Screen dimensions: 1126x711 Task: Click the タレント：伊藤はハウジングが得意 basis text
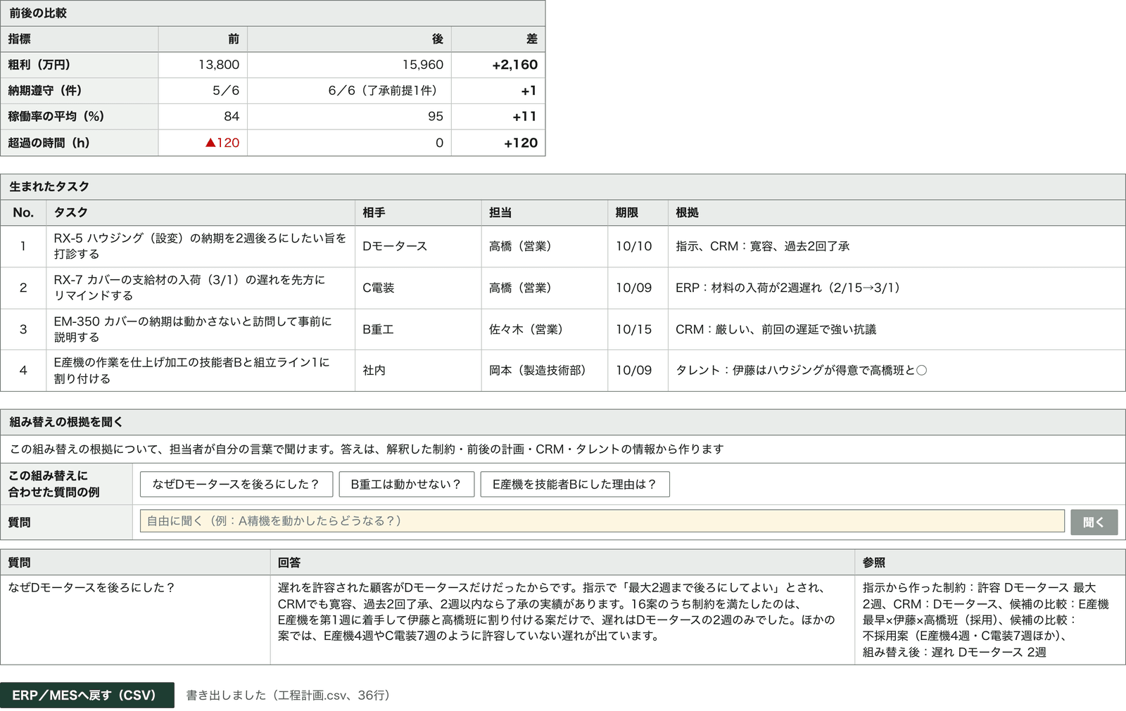[801, 371]
